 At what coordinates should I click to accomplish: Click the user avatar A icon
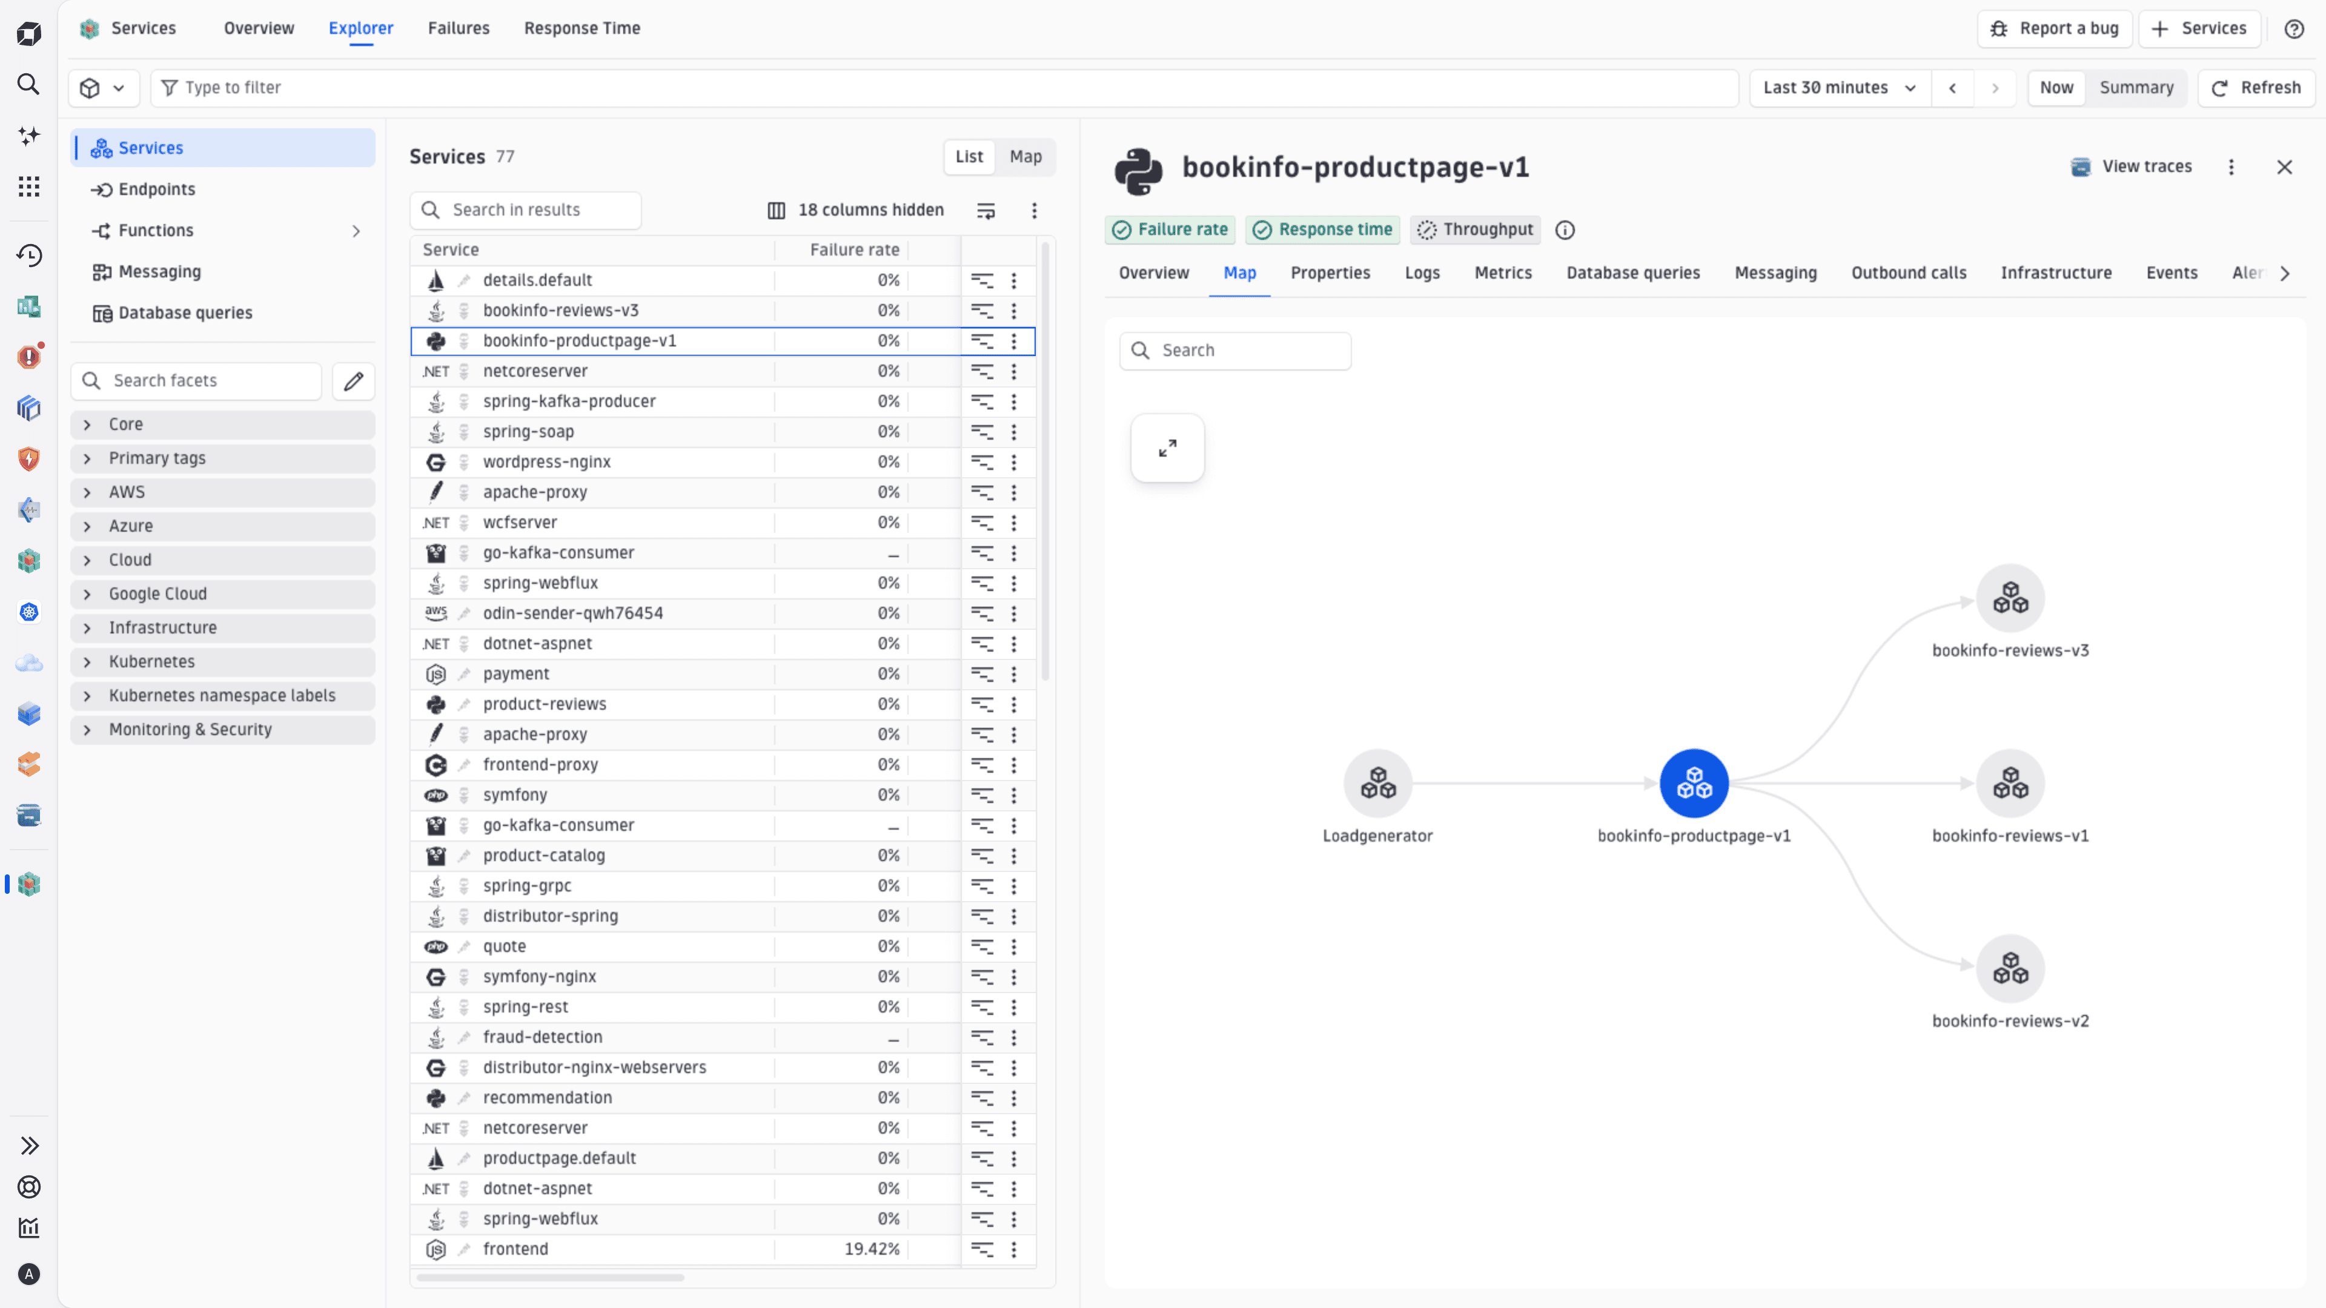(x=29, y=1275)
